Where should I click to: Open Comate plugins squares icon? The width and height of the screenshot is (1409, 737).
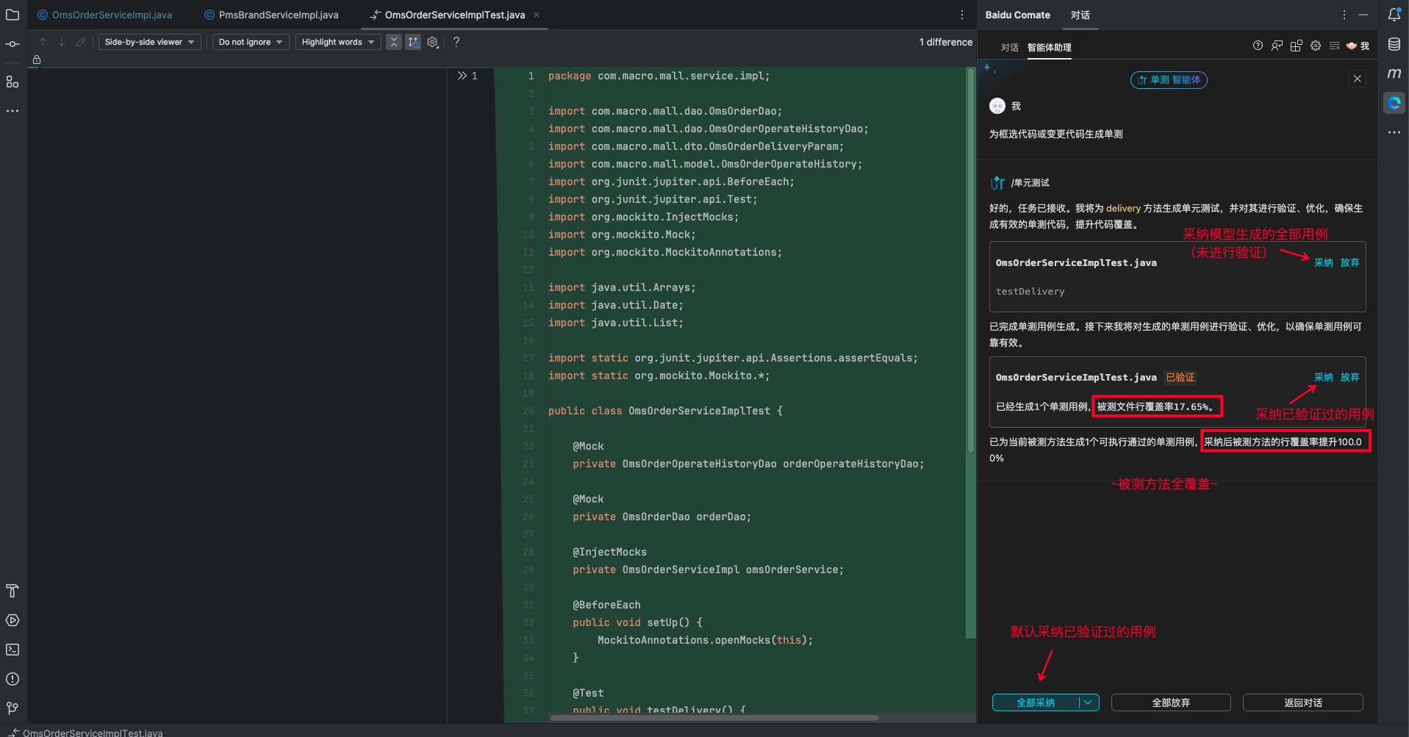[x=1297, y=46]
